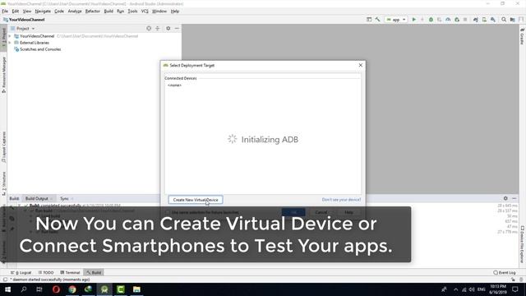Expand the External Libraries node
The image size is (526, 296).
10,43
